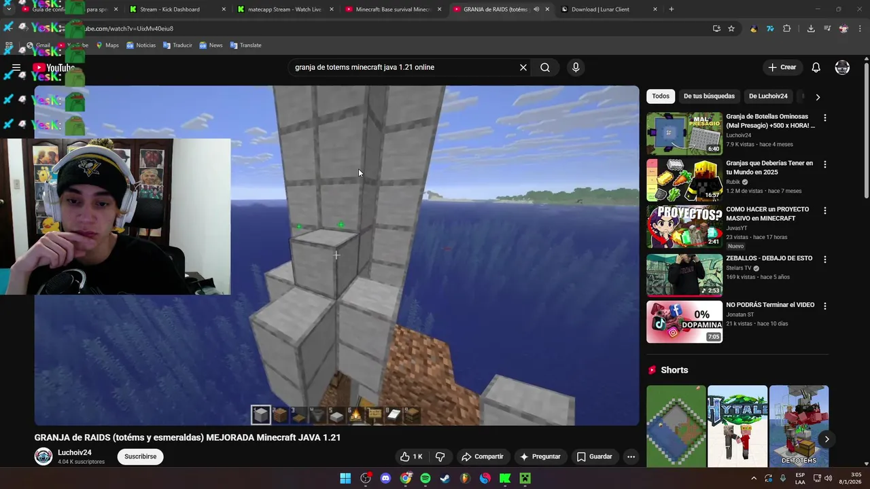
Task: Click Suscribirse to the Luchoiv24 channel
Action: pyautogui.click(x=141, y=456)
